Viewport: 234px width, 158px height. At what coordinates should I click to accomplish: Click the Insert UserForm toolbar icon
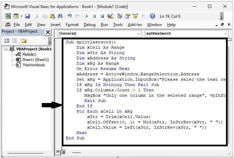click(16, 16)
